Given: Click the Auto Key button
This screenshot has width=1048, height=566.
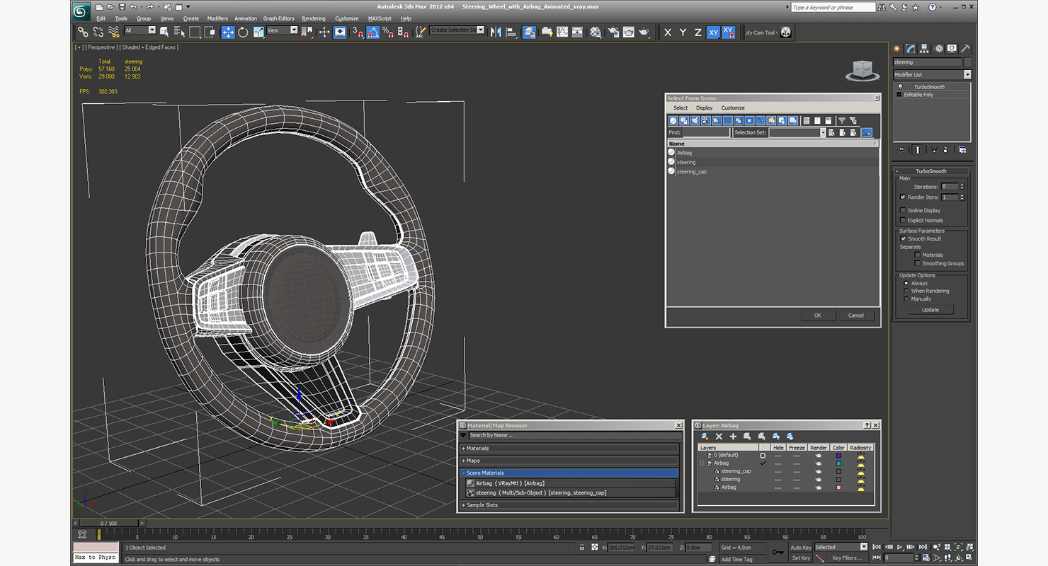Looking at the screenshot, I should pyautogui.click(x=801, y=547).
